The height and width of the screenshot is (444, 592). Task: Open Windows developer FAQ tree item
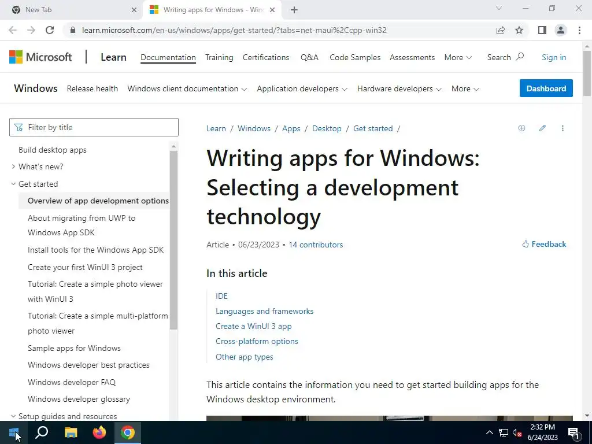[71, 382]
